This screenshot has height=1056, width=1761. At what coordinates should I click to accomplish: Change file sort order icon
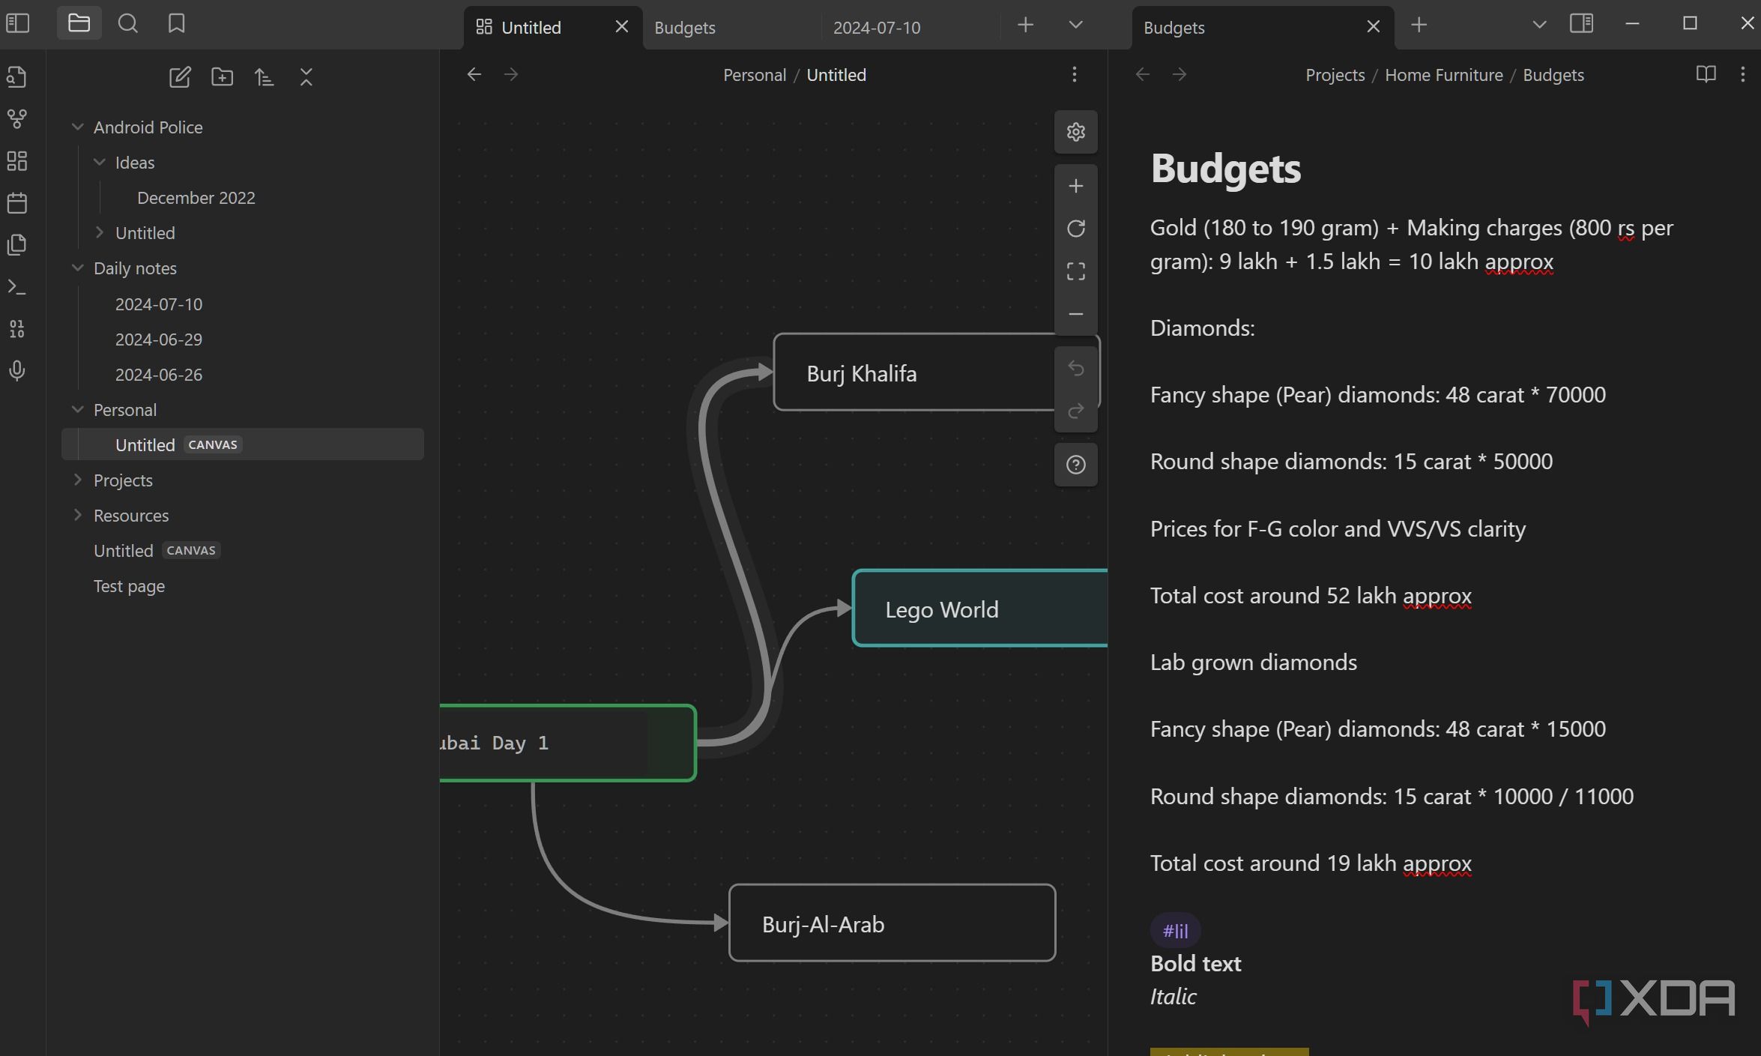coord(264,76)
